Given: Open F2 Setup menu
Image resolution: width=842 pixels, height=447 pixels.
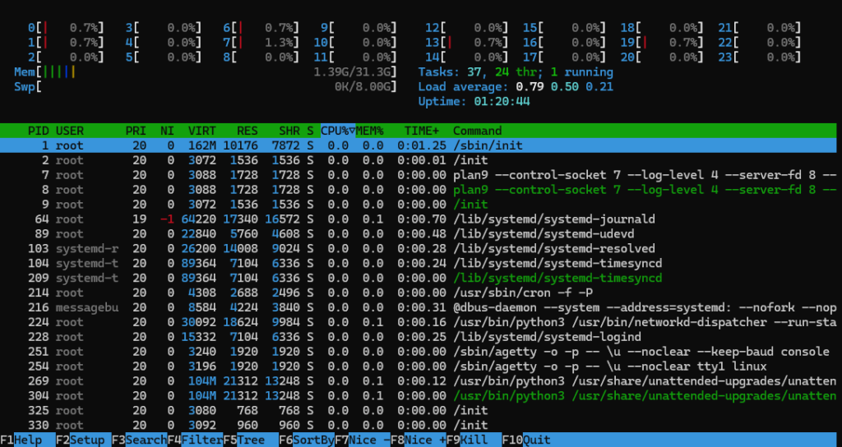Looking at the screenshot, I should (83, 440).
